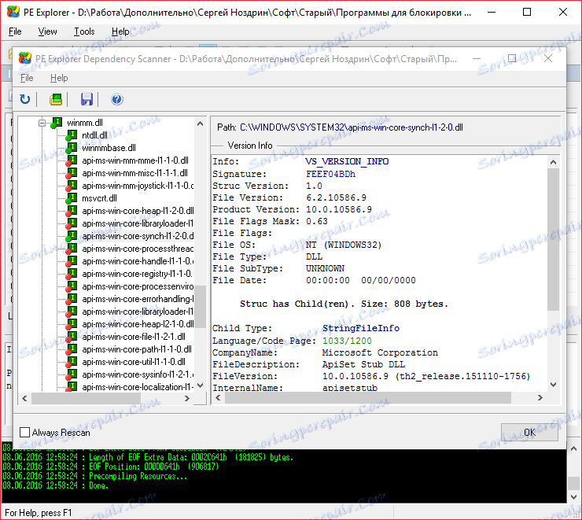This screenshot has height=520, width=582.
Task: Open View menu in PE Explorer window
Action: pos(47,31)
